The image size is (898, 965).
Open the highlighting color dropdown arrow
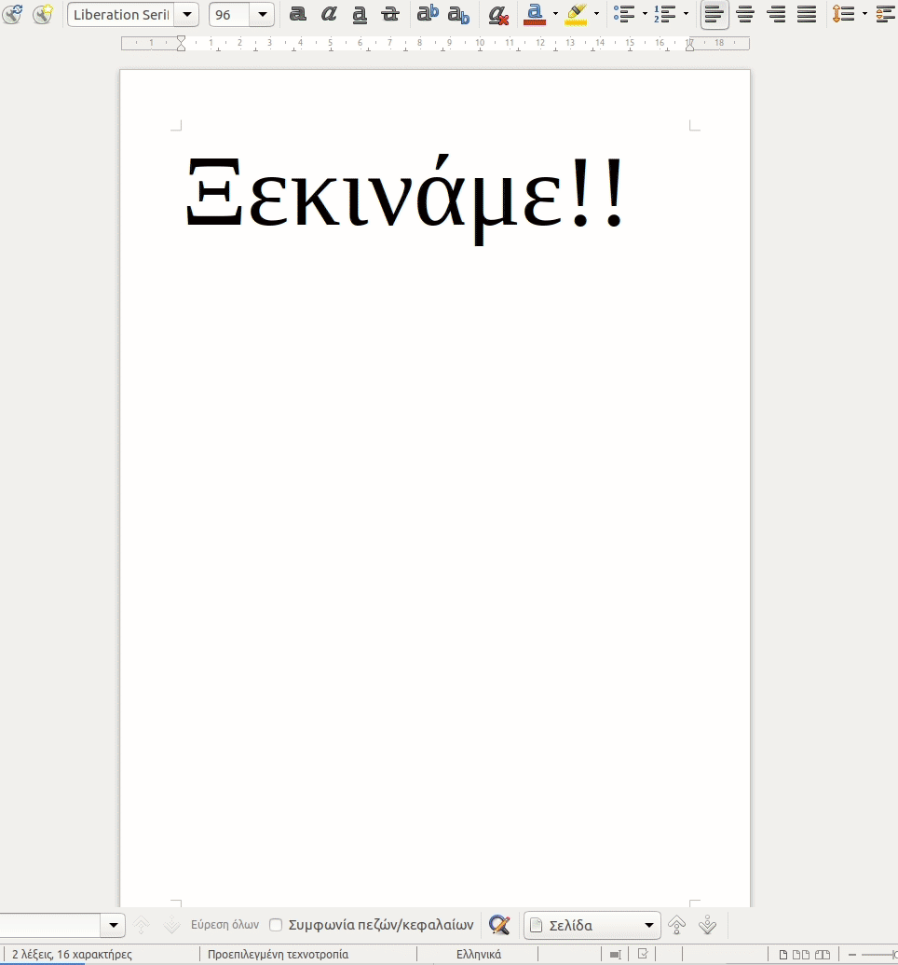coord(596,14)
